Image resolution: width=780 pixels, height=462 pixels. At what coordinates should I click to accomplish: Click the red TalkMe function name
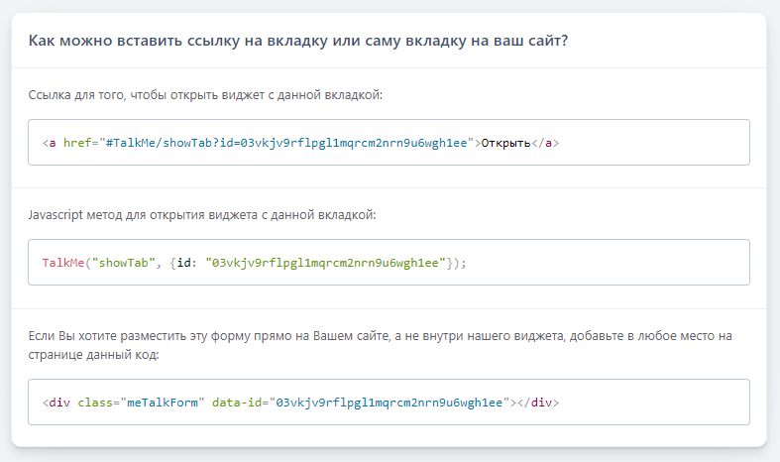(x=63, y=263)
